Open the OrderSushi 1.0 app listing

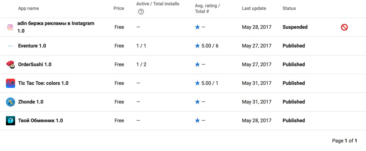[35, 65]
